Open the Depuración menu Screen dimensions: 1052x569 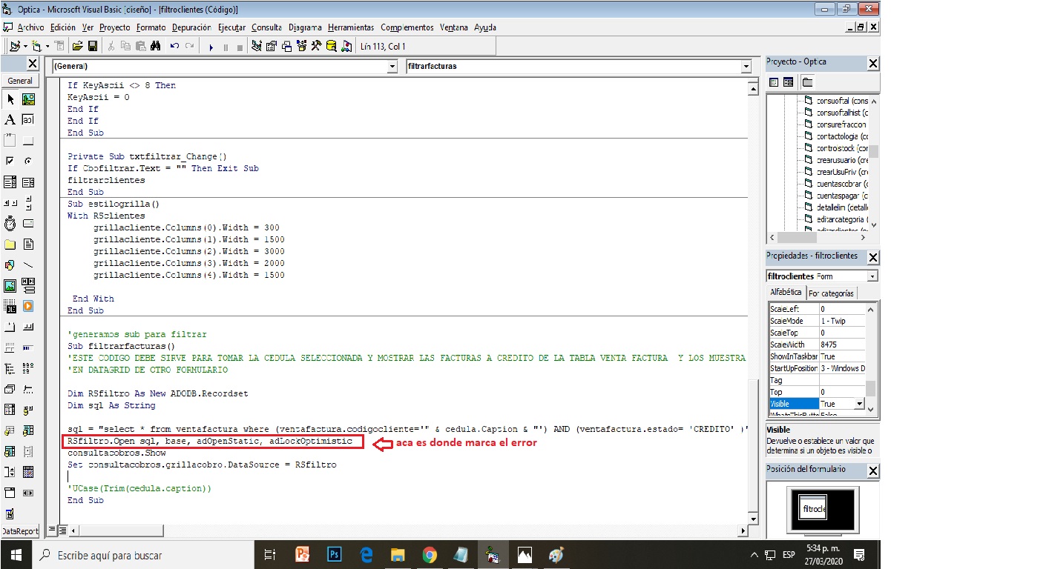pyautogui.click(x=191, y=27)
